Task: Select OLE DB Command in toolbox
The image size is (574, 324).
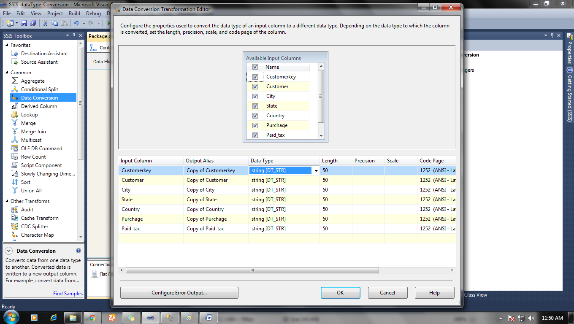Action: click(41, 148)
